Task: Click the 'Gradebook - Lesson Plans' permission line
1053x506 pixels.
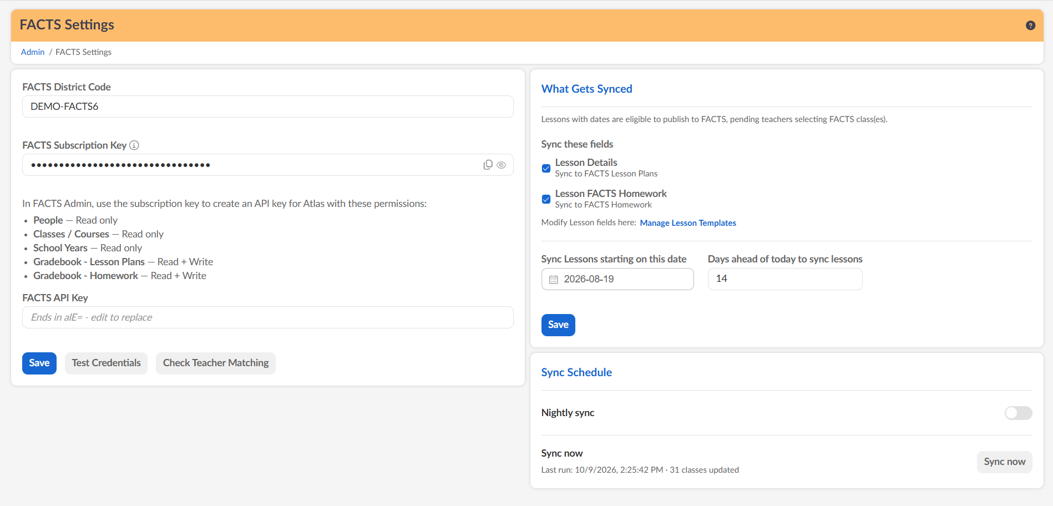Action: [x=123, y=262]
